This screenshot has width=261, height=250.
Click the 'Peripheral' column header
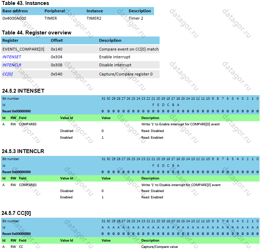pos(55,11)
